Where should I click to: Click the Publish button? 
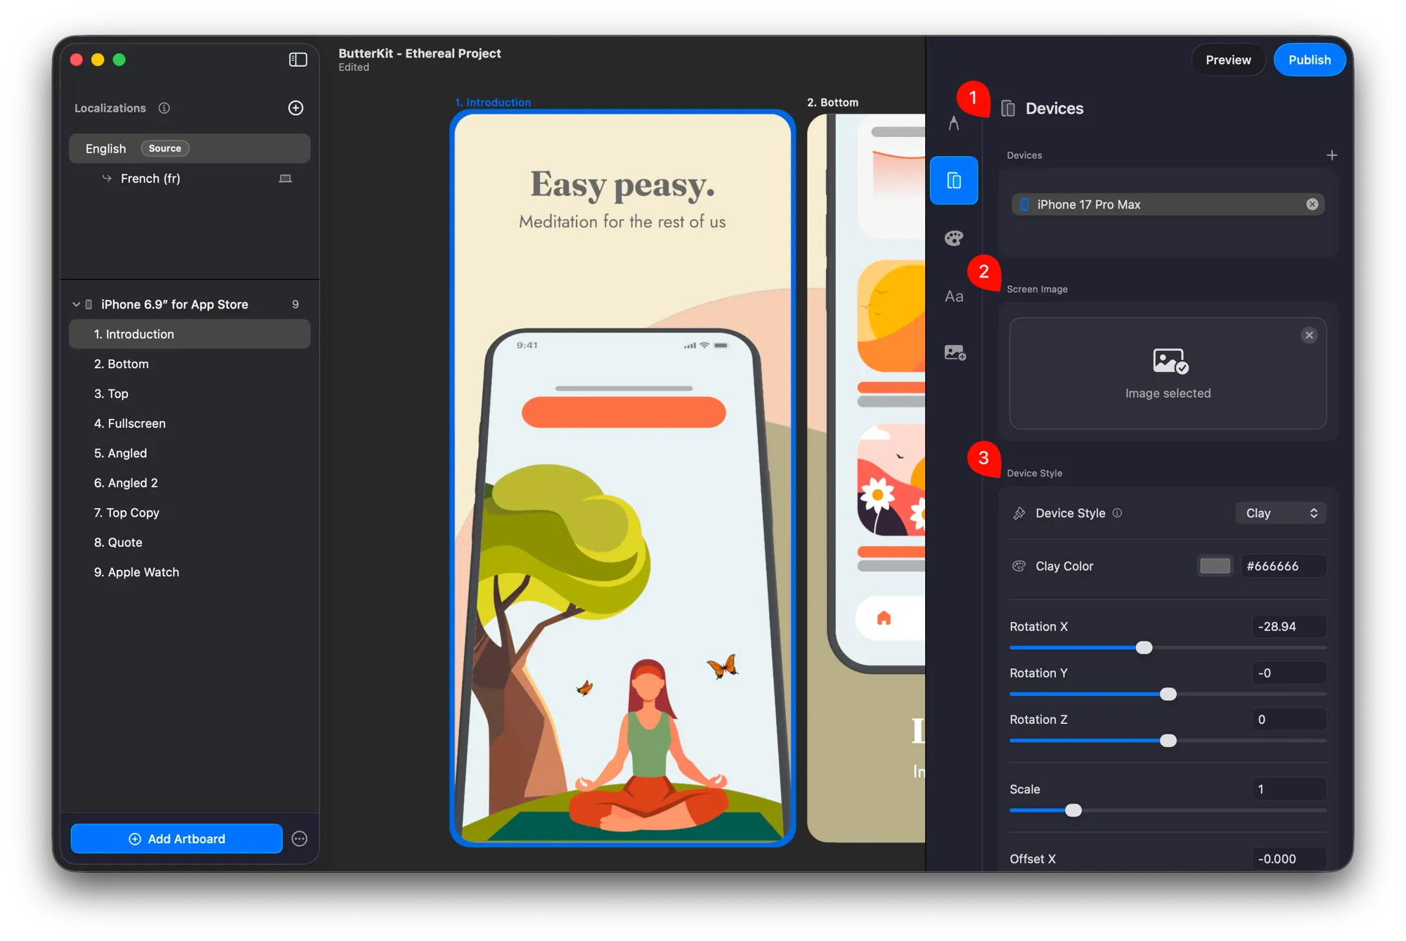pyautogui.click(x=1309, y=59)
